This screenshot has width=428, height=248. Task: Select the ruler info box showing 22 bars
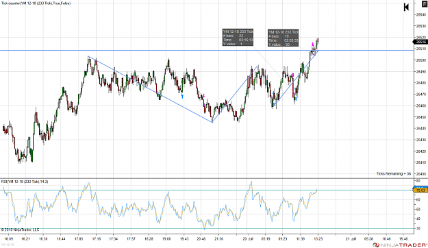tap(238, 38)
